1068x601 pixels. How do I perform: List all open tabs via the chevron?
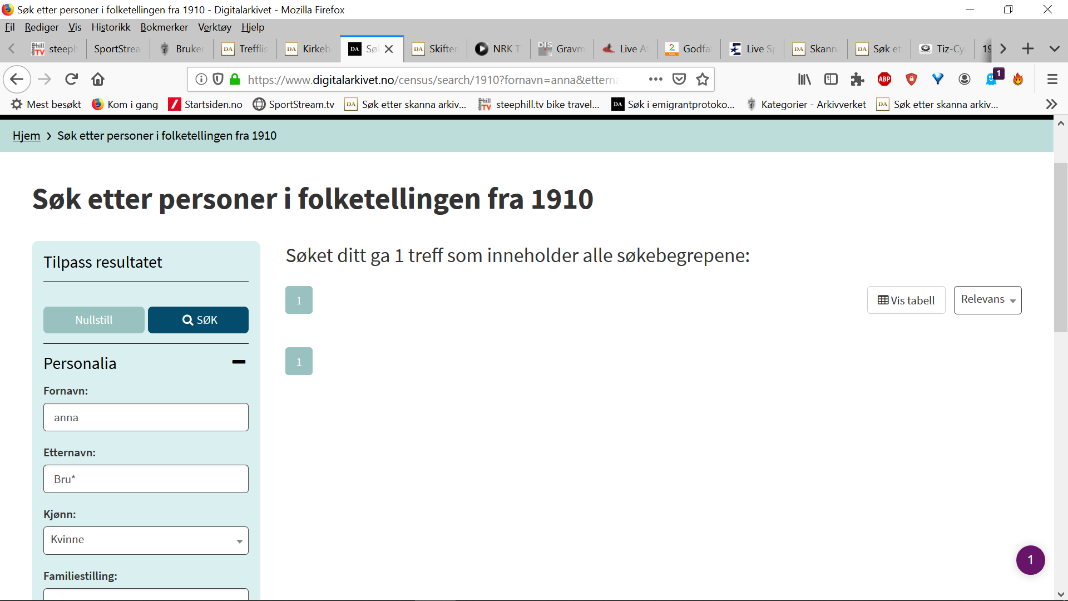[x=1055, y=49]
